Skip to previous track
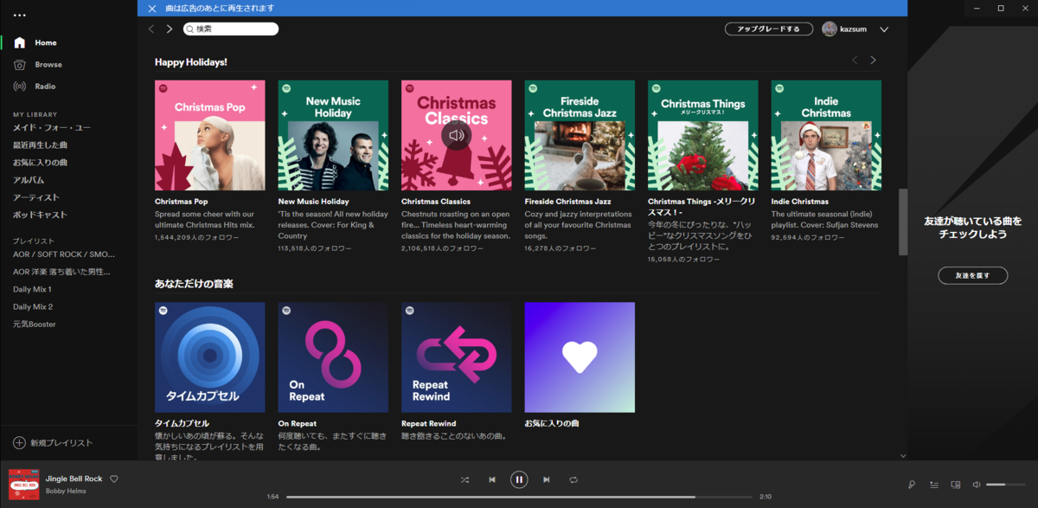The height and width of the screenshot is (508, 1038). [x=492, y=479]
